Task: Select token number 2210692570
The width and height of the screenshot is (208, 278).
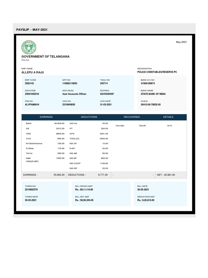Action: coord(31,189)
